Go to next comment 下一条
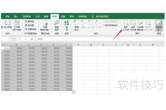 tap(98, 24)
